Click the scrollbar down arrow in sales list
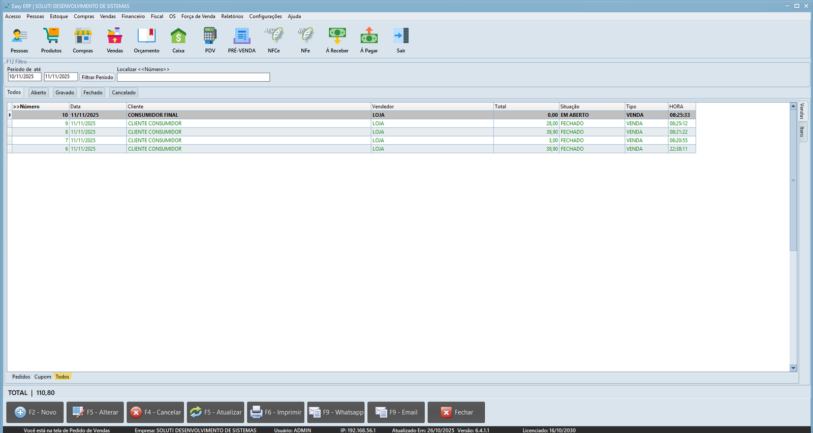The width and height of the screenshot is (813, 433). pyautogui.click(x=793, y=368)
